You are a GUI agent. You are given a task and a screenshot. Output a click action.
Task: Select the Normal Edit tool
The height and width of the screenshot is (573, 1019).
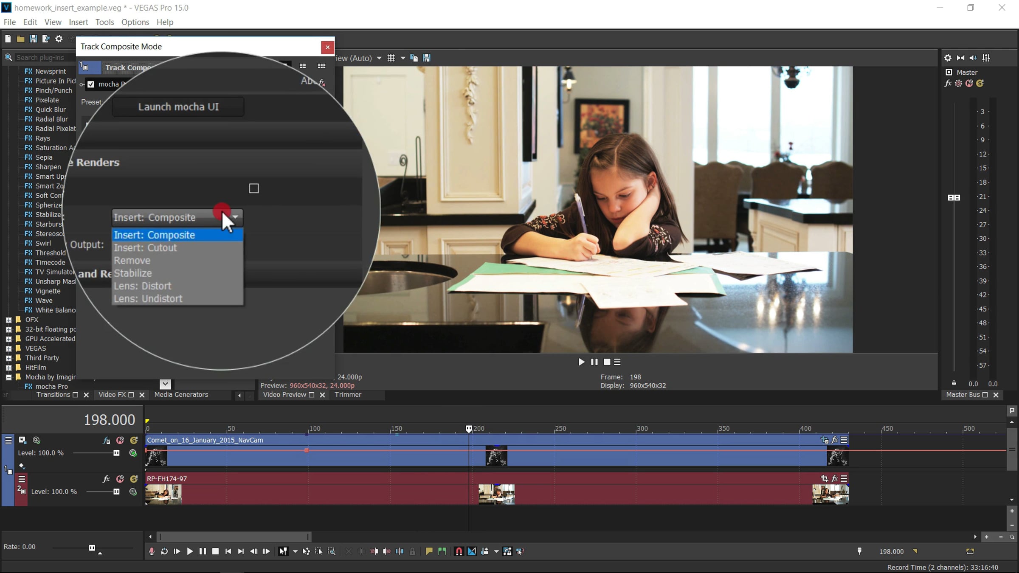283,551
